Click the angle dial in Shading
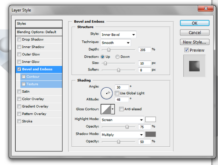Viewport: 218px width, 165px height. pyautogui.click(x=107, y=93)
